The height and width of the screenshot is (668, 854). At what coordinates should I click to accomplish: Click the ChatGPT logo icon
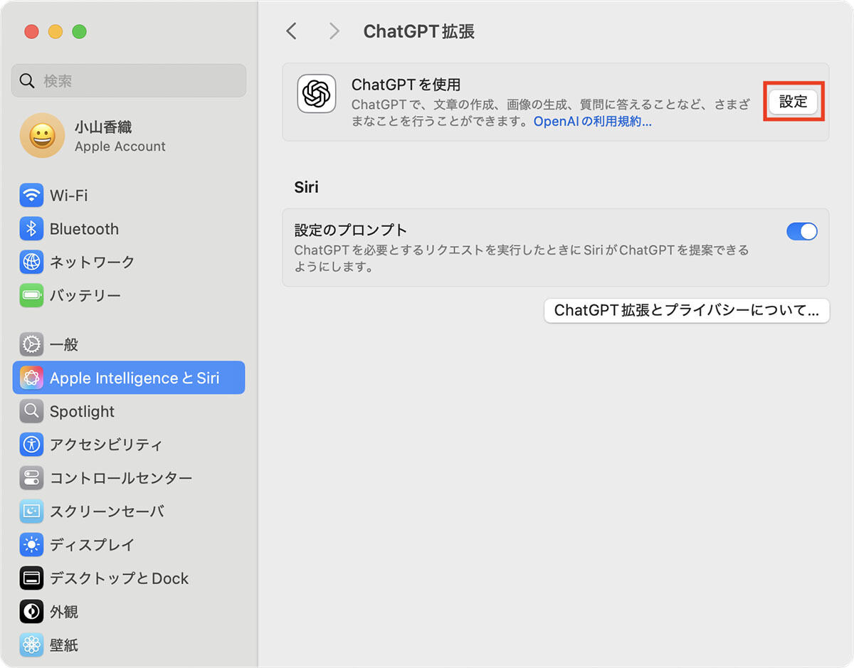point(317,93)
